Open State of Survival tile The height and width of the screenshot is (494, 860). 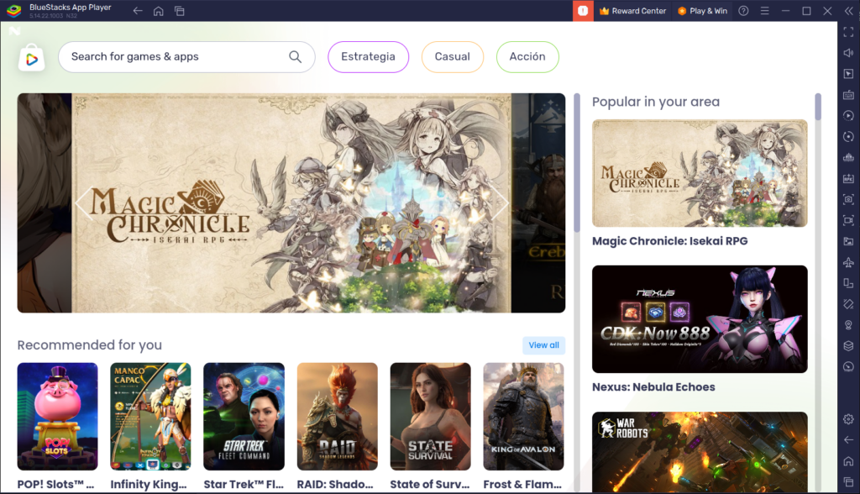click(430, 416)
